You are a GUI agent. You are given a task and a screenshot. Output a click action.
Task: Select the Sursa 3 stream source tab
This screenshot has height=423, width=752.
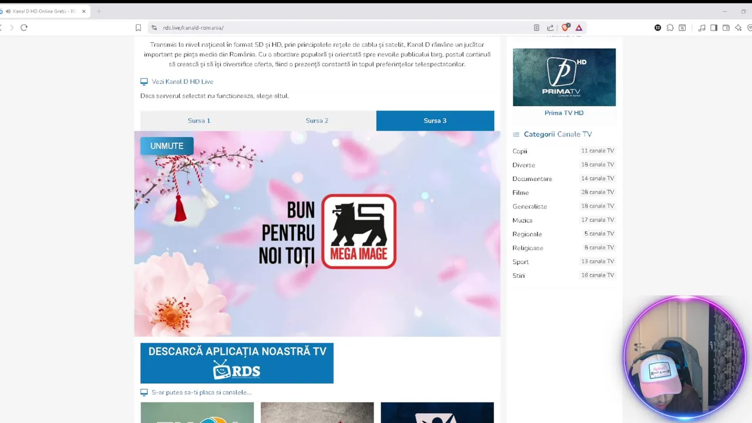435,120
